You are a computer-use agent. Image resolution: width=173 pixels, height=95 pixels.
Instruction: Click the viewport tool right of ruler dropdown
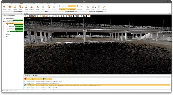(x=65, y=16)
